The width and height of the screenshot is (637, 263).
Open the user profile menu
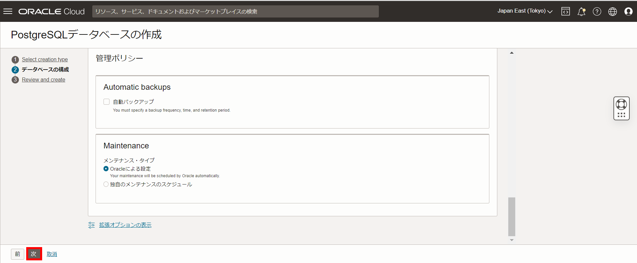pos(628,12)
